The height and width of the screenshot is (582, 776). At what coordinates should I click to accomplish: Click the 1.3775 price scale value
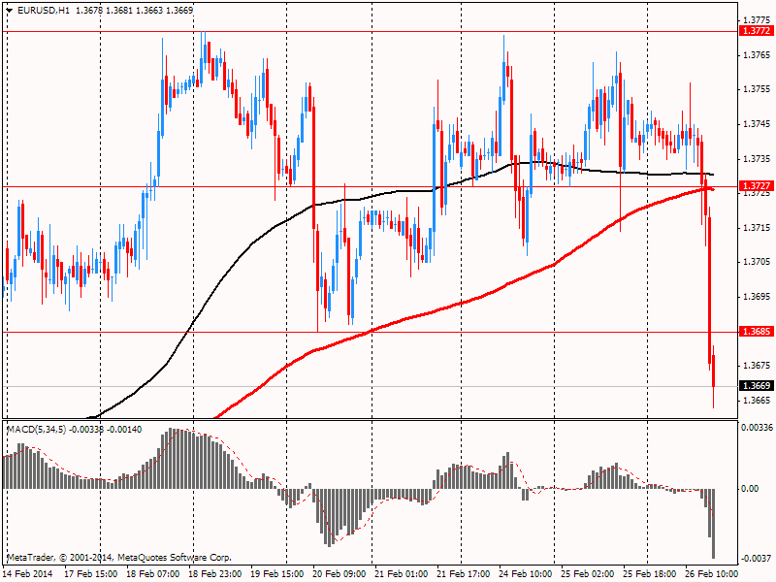click(757, 19)
